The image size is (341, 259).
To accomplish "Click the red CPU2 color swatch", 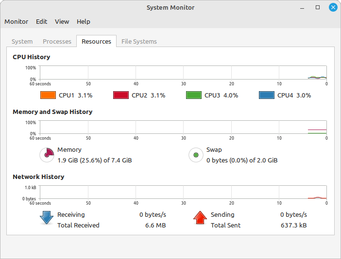I will 121,95.
